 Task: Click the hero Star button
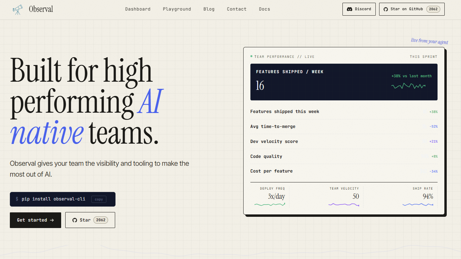tap(90, 220)
